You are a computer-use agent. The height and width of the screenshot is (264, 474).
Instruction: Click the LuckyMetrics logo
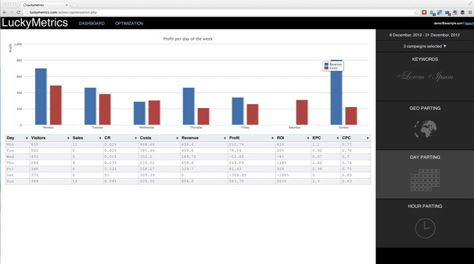point(35,23)
